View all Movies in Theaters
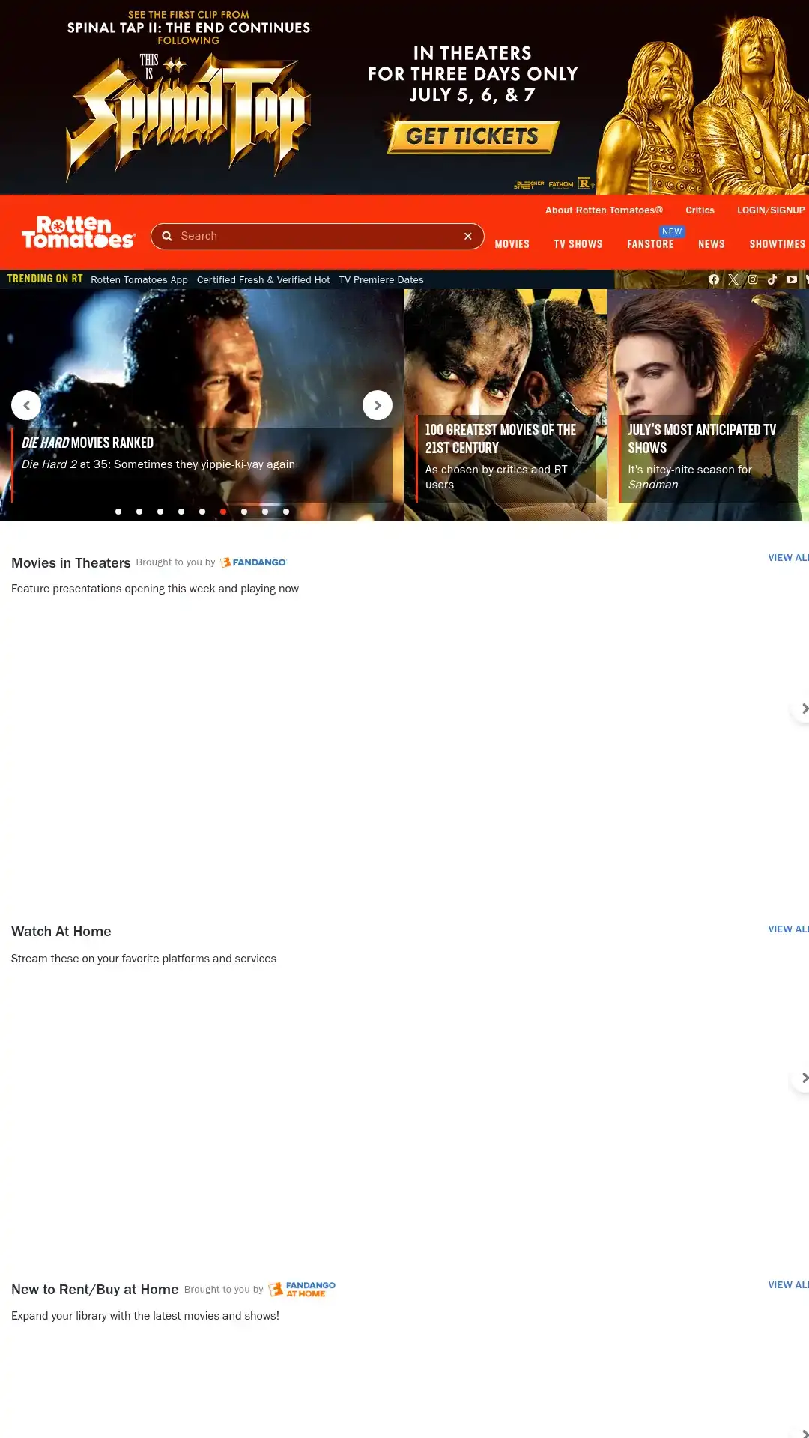The image size is (809, 1438). 788,558
